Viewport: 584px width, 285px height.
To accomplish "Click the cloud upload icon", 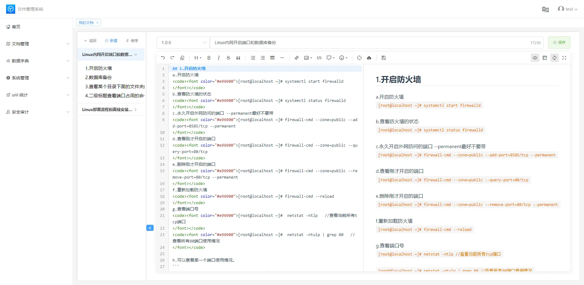I will click(x=369, y=58).
